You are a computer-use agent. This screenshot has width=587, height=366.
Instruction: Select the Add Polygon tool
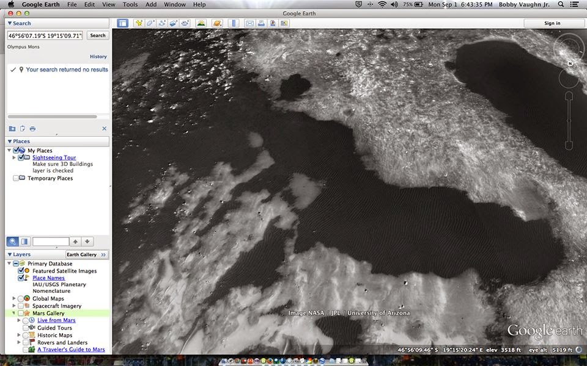[150, 23]
